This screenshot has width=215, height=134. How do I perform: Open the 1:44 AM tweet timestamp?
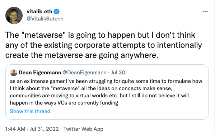pos(15,129)
